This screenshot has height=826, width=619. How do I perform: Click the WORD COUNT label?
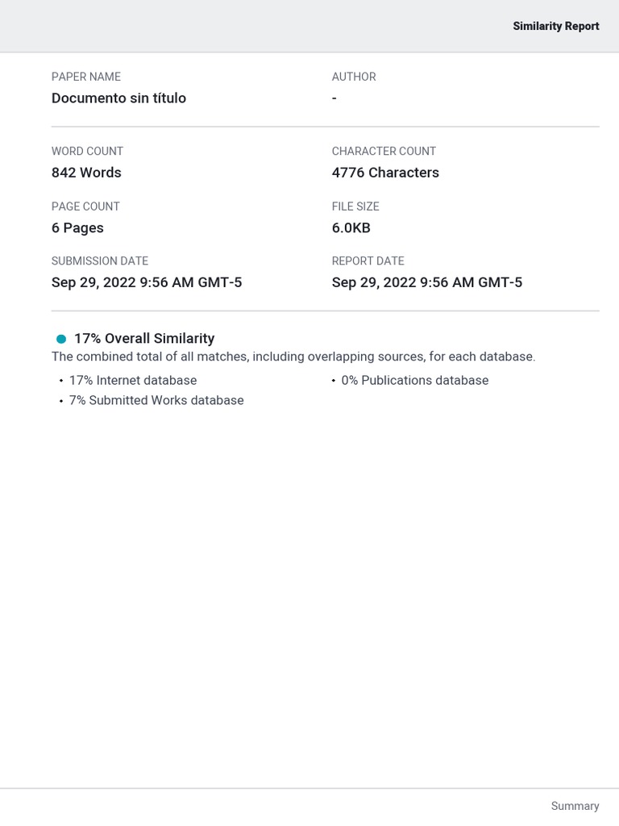87,151
